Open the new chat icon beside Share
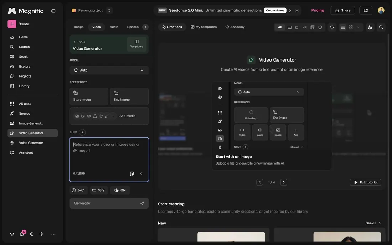The height and width of the screenshot is (245, 392). tap(366, 10)
